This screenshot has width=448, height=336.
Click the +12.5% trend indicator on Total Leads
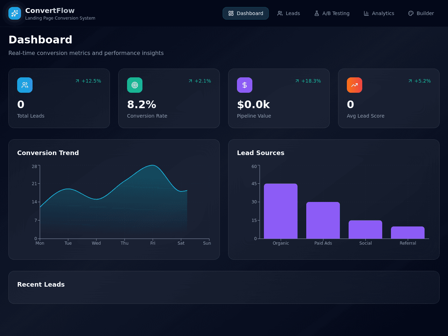tap(88, 81)
